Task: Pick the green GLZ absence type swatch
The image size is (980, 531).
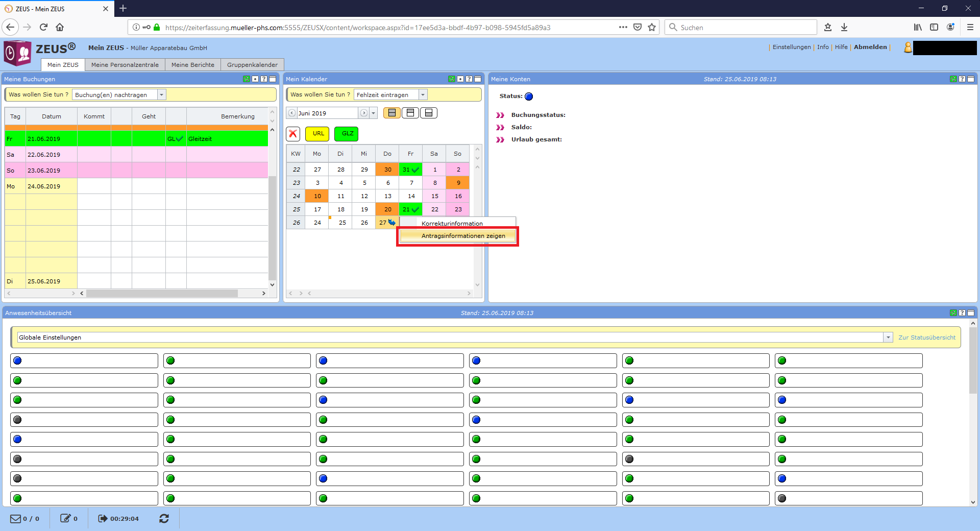Action: (347, 134)
